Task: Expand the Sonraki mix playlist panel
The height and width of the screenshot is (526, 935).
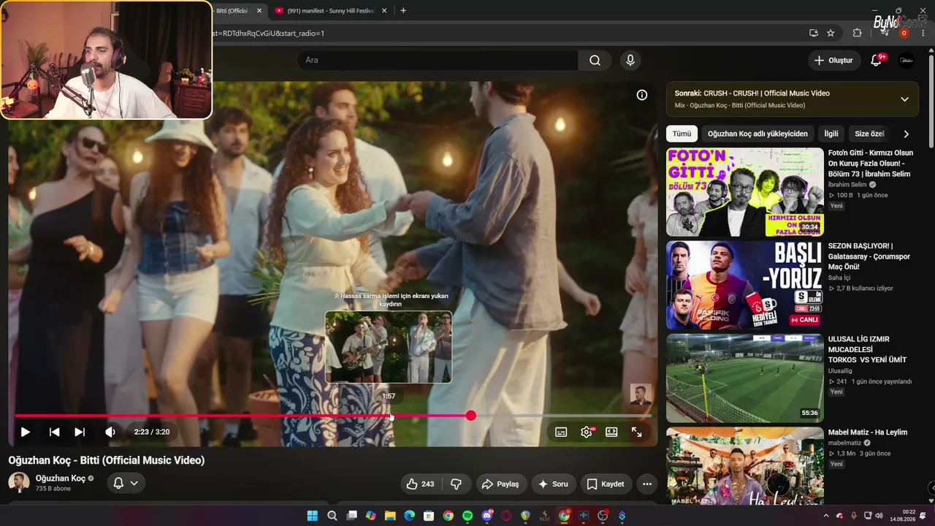Action: pos(904,99)
